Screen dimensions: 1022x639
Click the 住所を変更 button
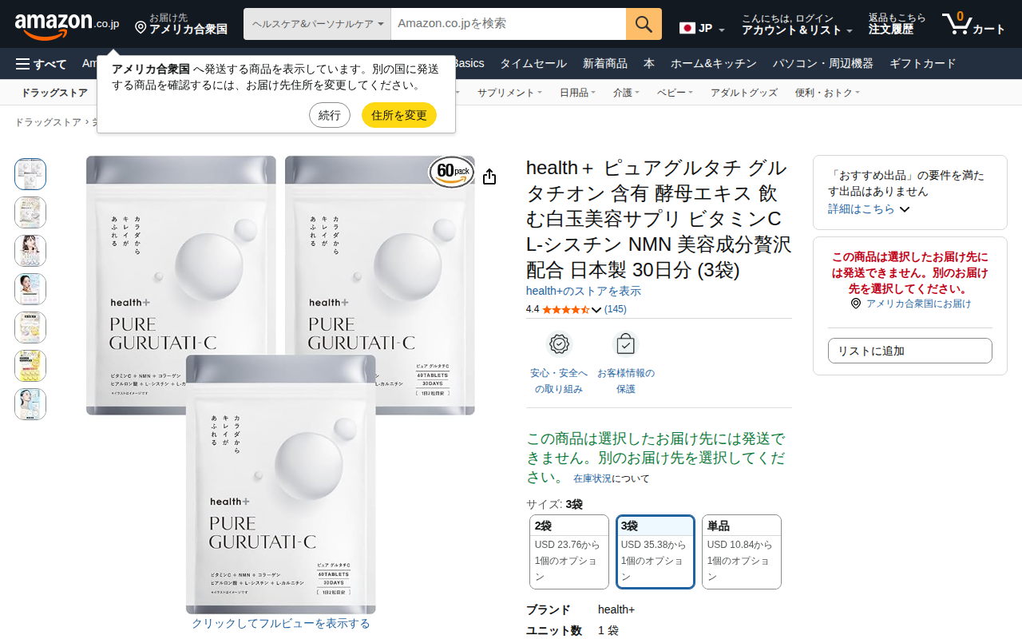399,115
